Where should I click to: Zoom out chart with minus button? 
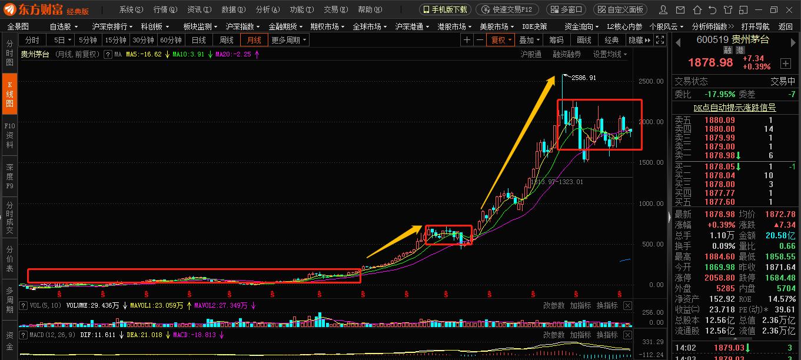pyautogui.click(x=480, y=39)
